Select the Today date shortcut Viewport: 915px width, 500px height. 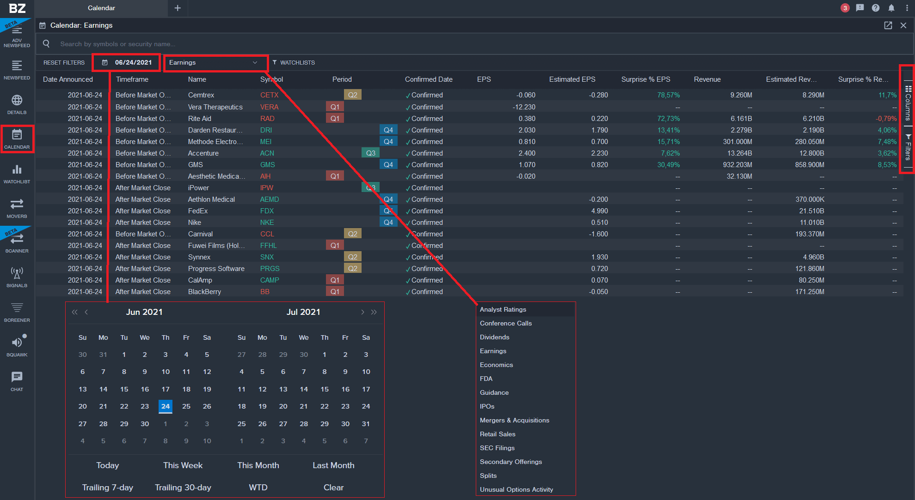[x=108, y=465]
